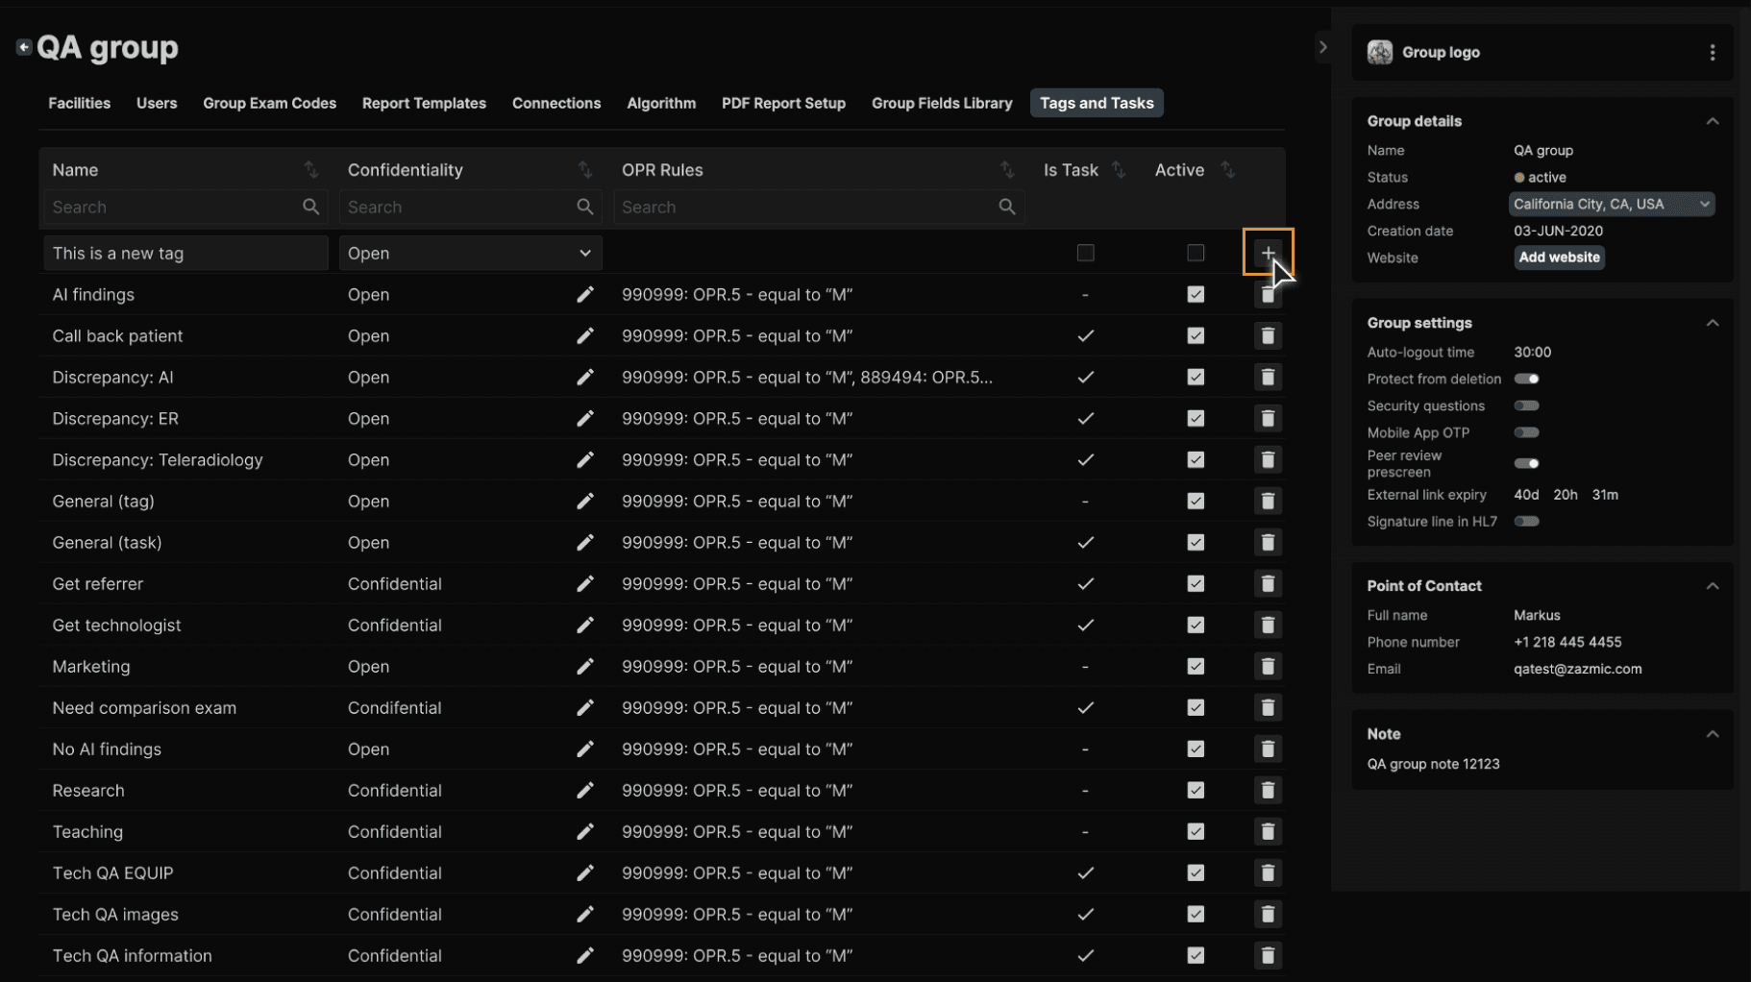Click the plus icon to add new tag

tap(1268, 253)
